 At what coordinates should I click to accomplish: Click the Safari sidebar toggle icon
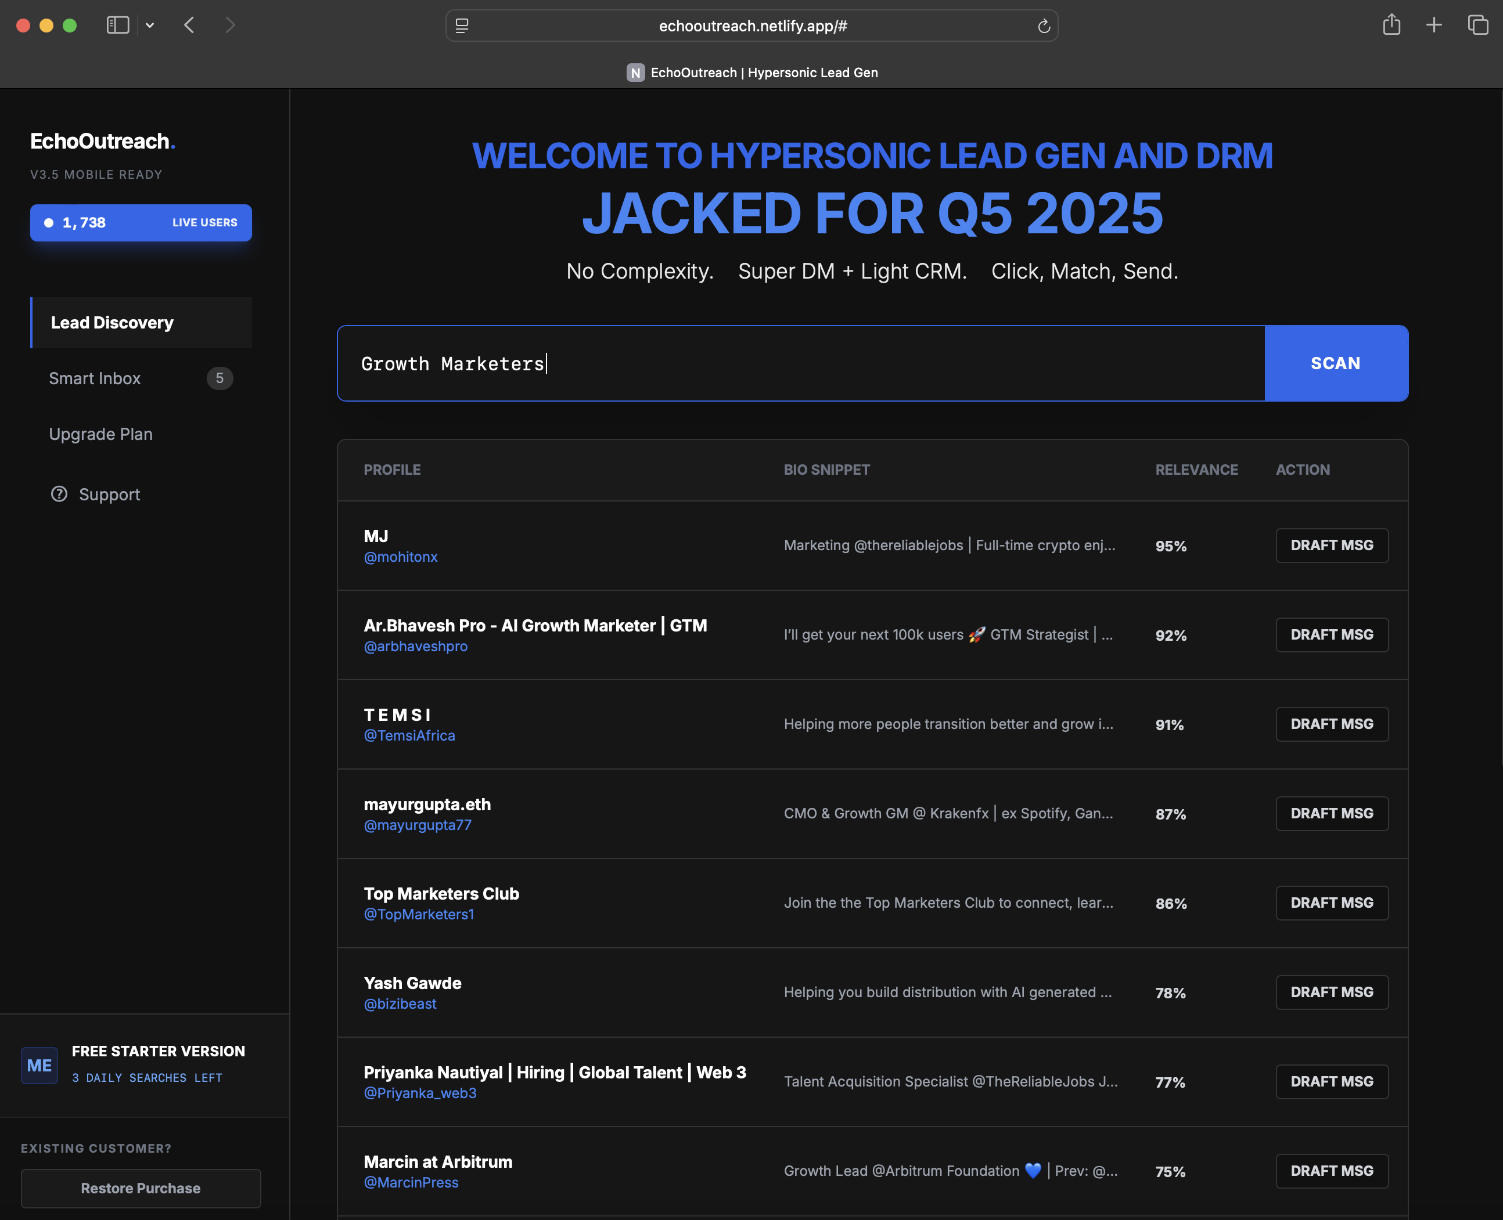pos(117,26)
